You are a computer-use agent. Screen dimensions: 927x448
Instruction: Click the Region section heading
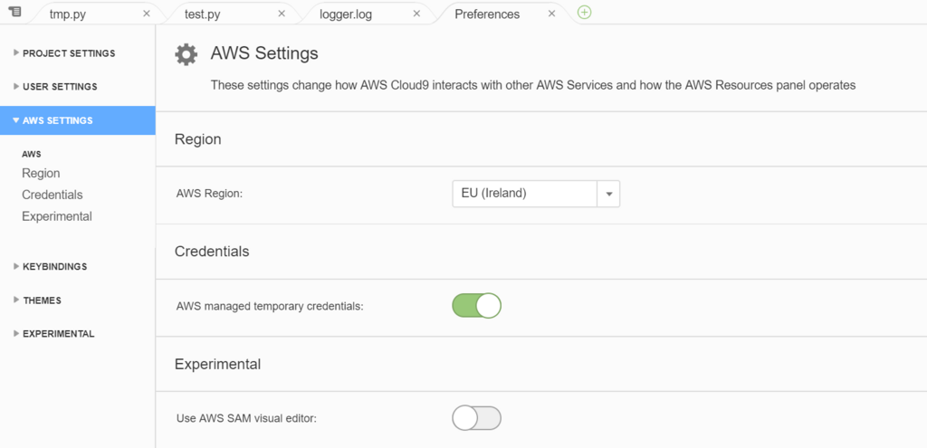click(x=198, y=139)
